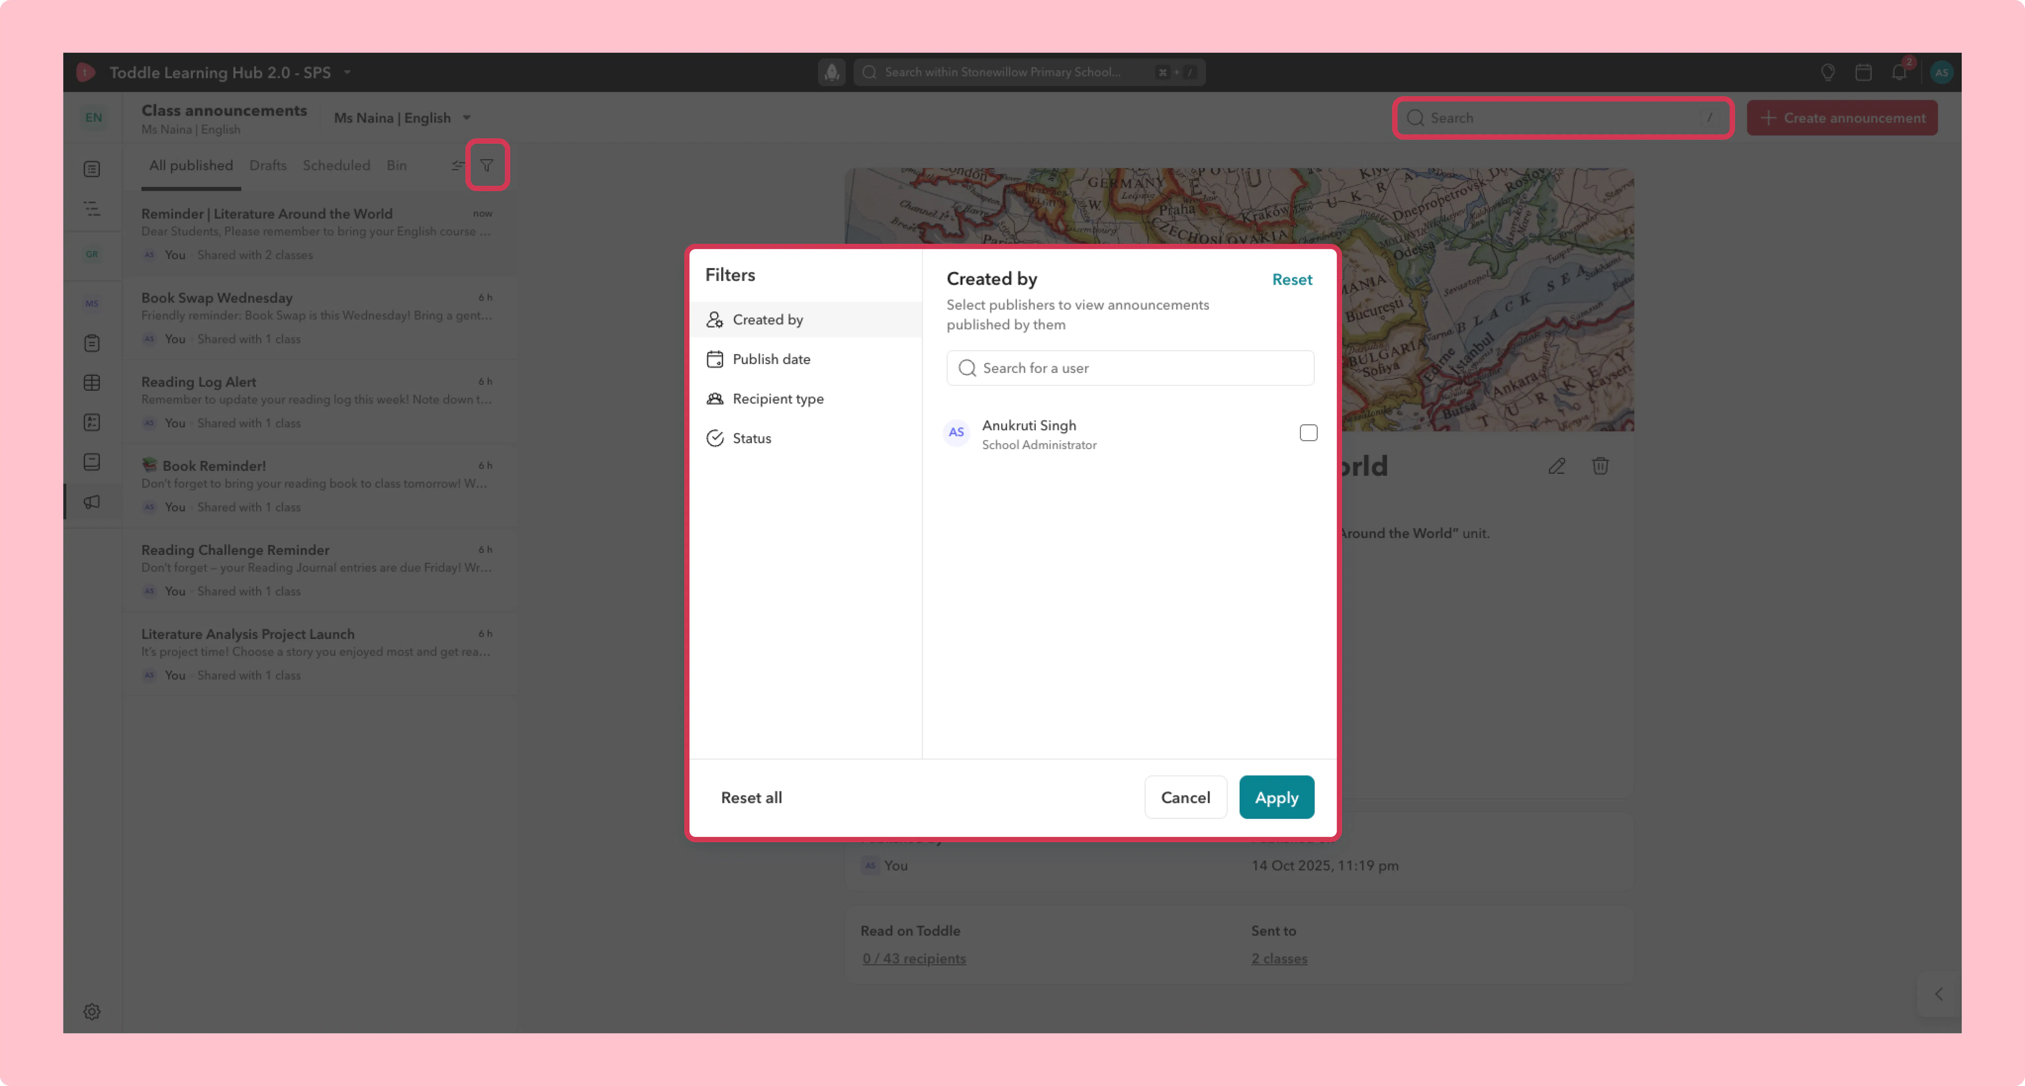Click the Search for a user field
Viewport: 2025px width, 1086px height.
pyautogui.click(x=1130, y=368)
